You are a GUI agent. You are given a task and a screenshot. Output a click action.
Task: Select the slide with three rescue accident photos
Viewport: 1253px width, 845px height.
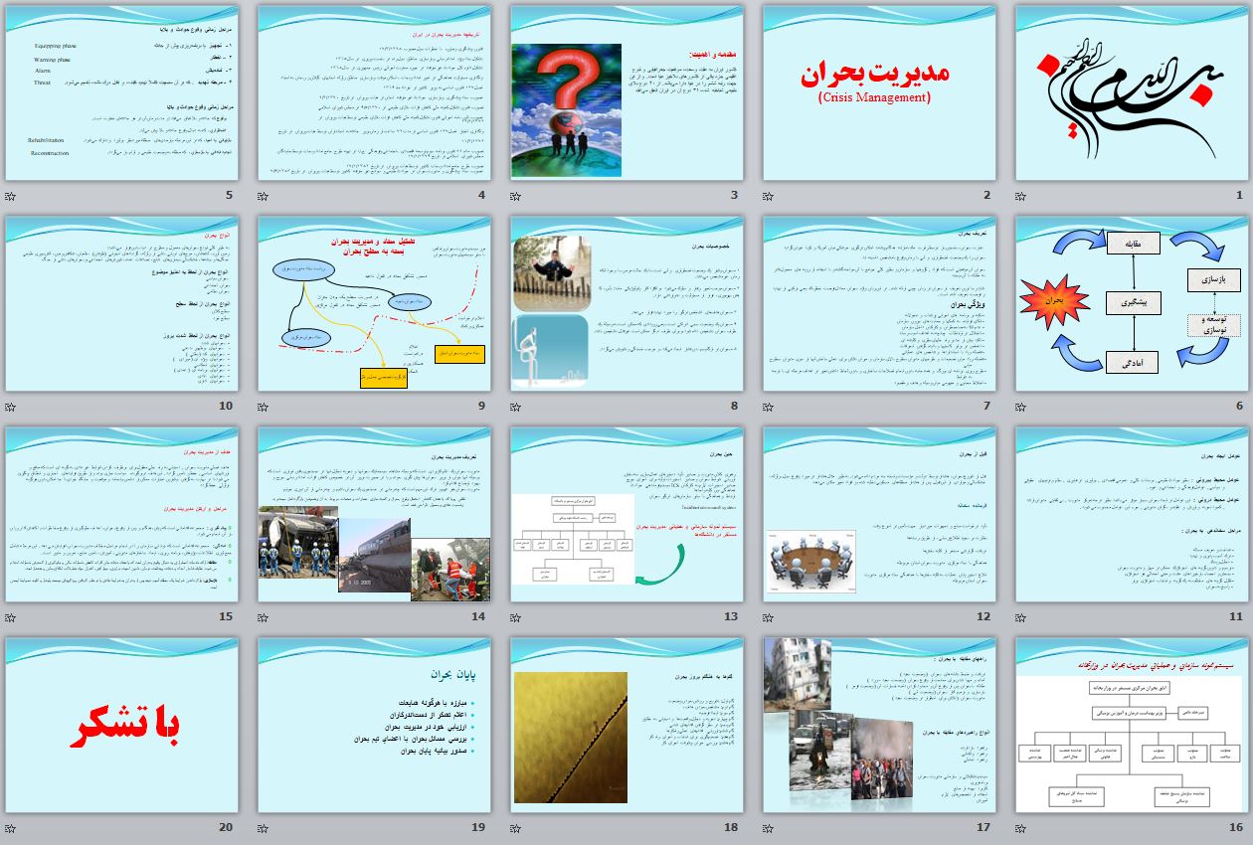coord(374,515)
